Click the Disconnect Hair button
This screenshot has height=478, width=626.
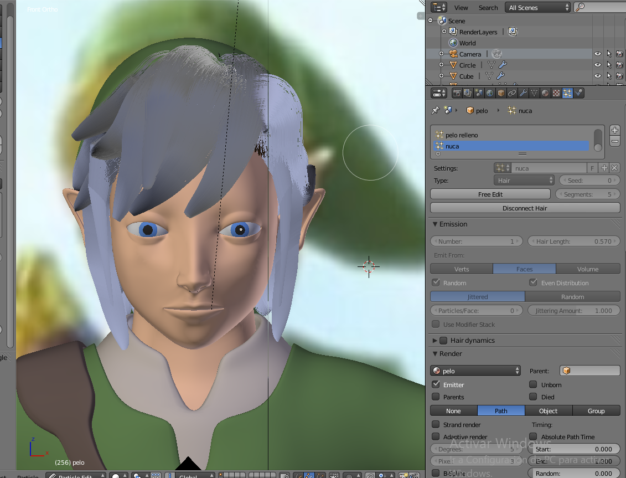coord(525,208)
